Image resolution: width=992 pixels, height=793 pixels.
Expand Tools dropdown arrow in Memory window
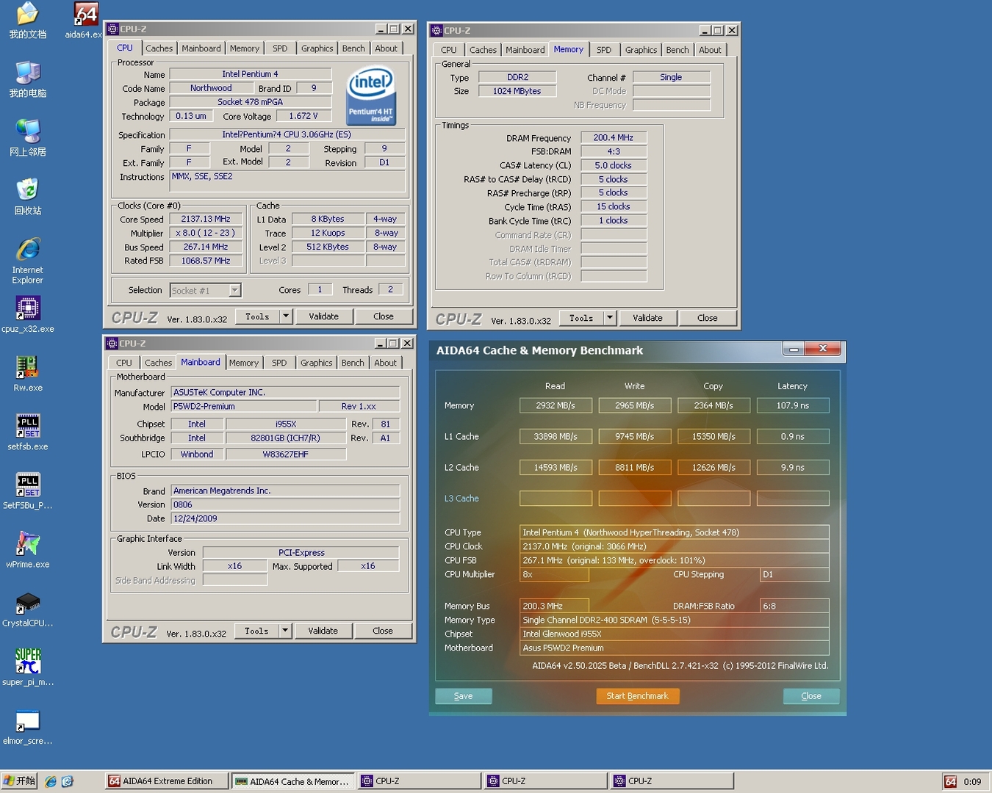[610, 318]
